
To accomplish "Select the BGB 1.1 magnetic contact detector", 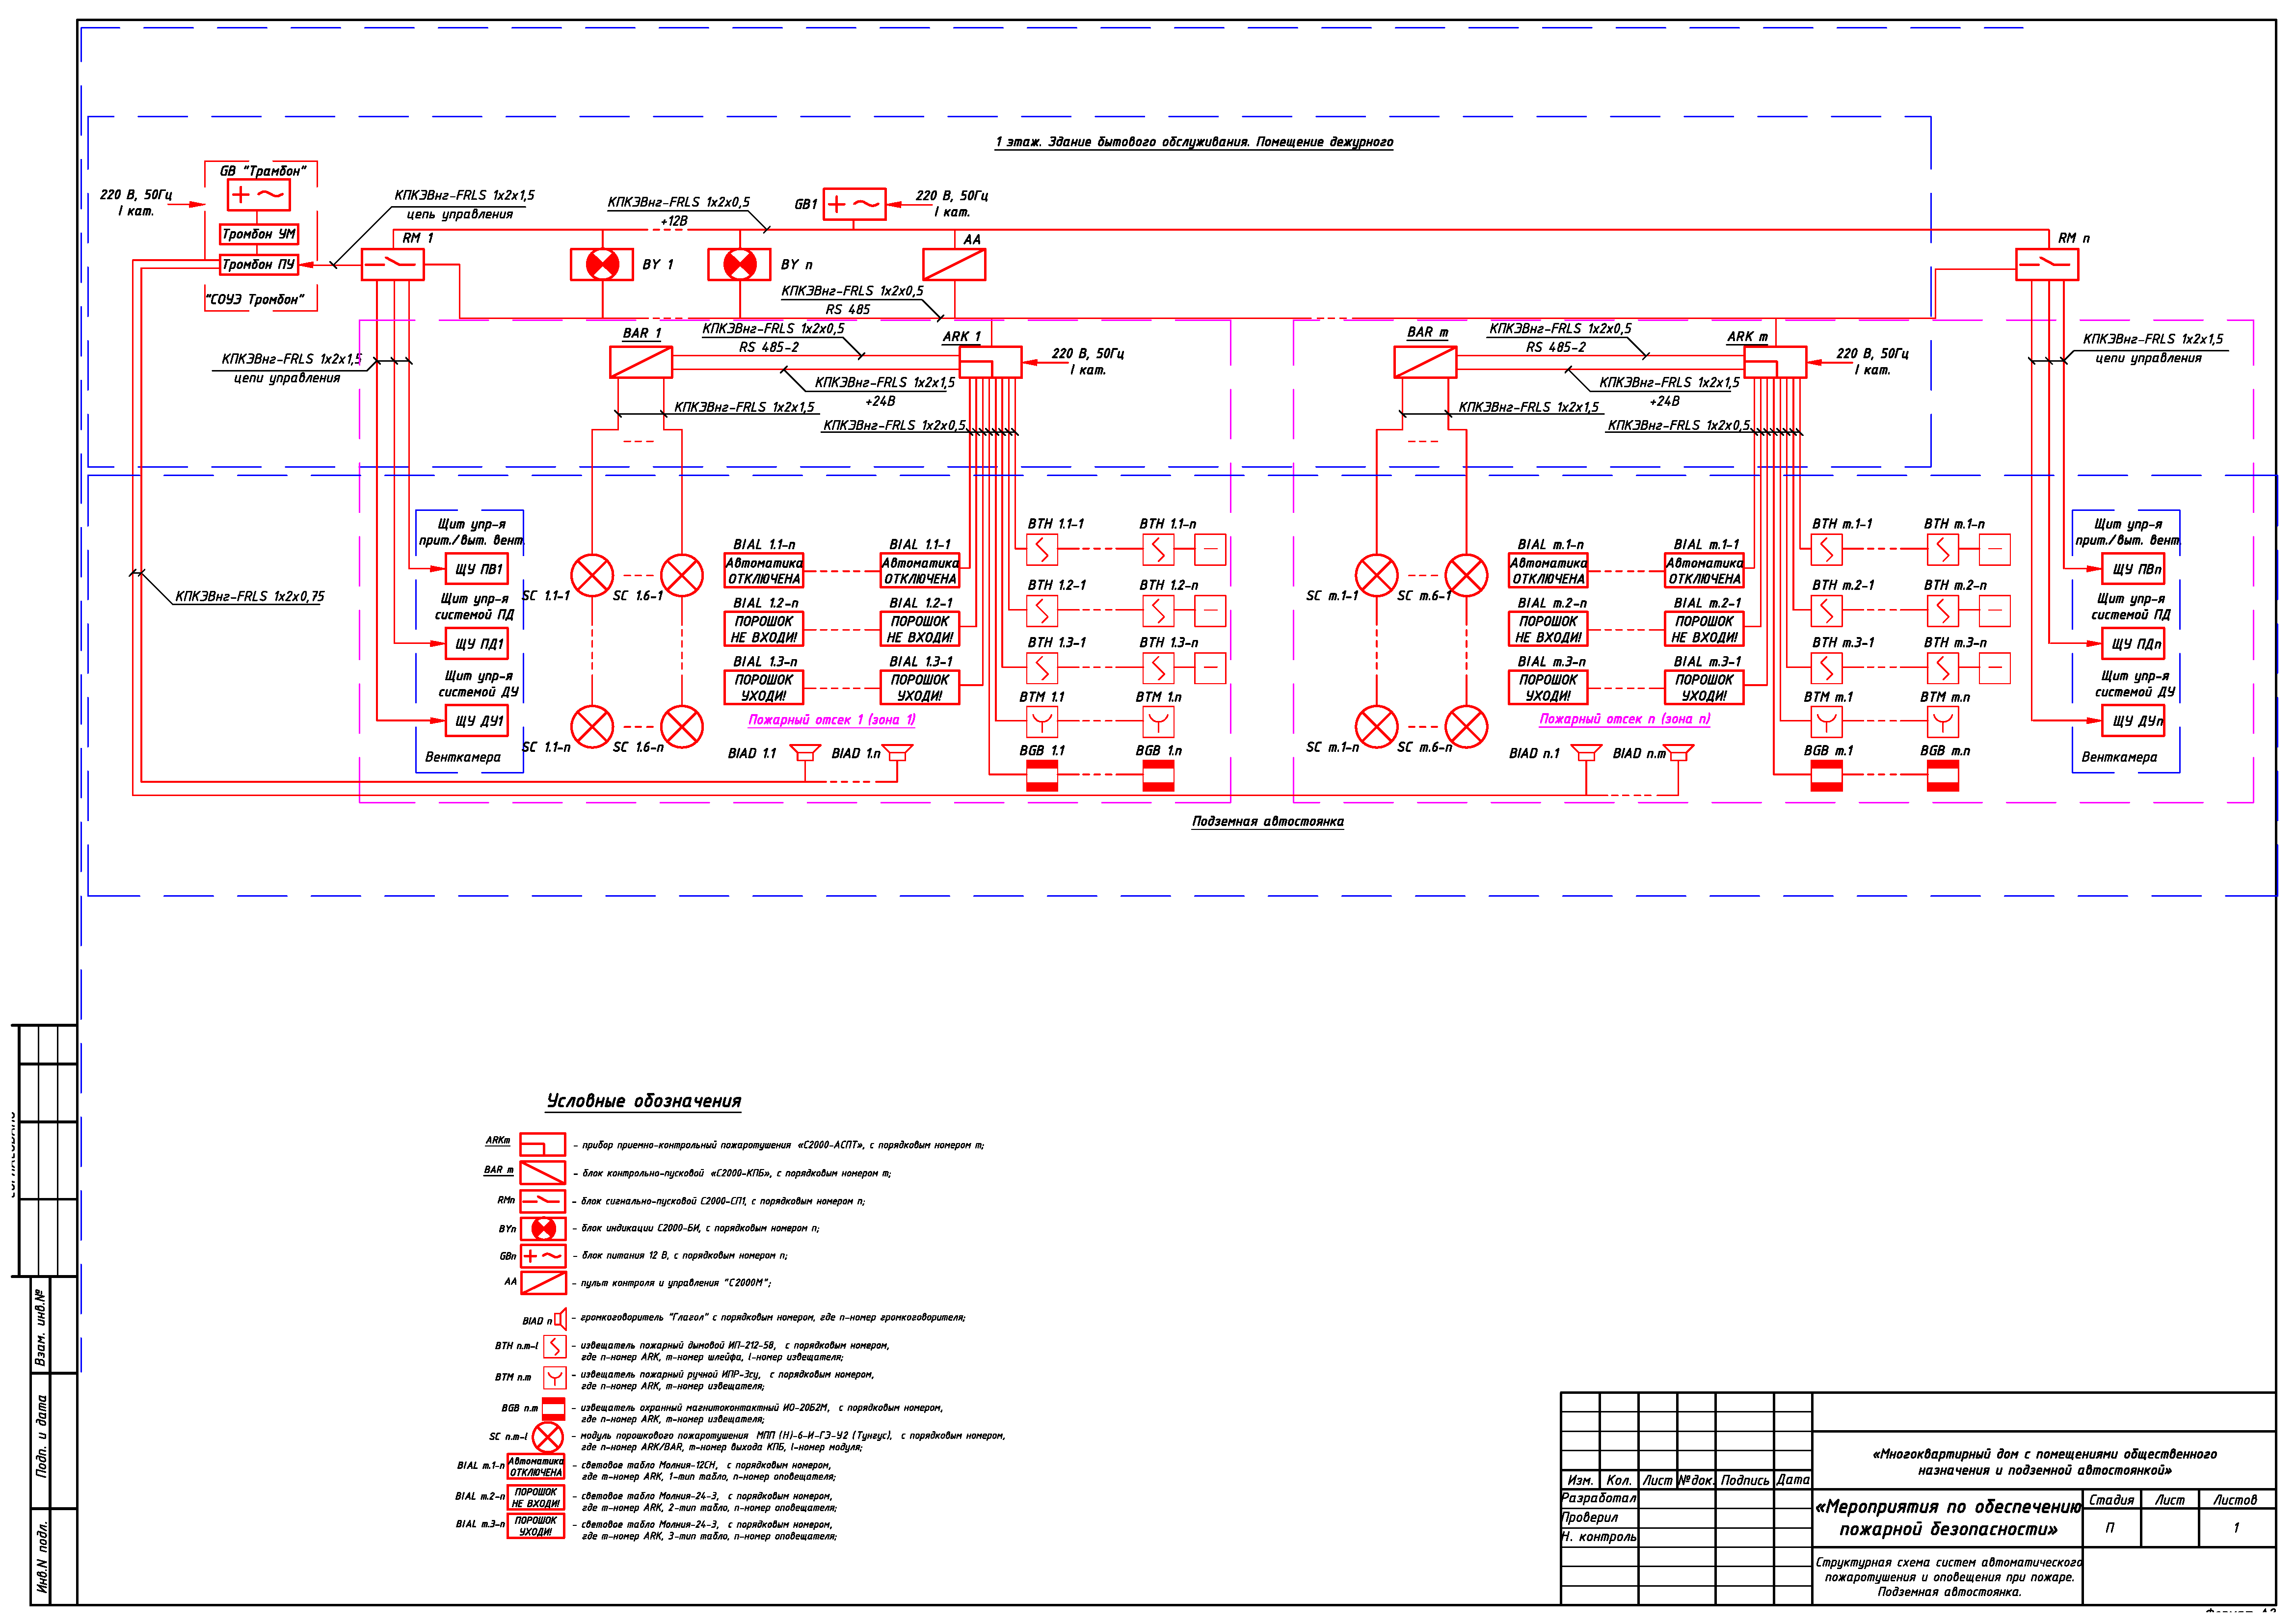I will click(x=1042, y=775).
